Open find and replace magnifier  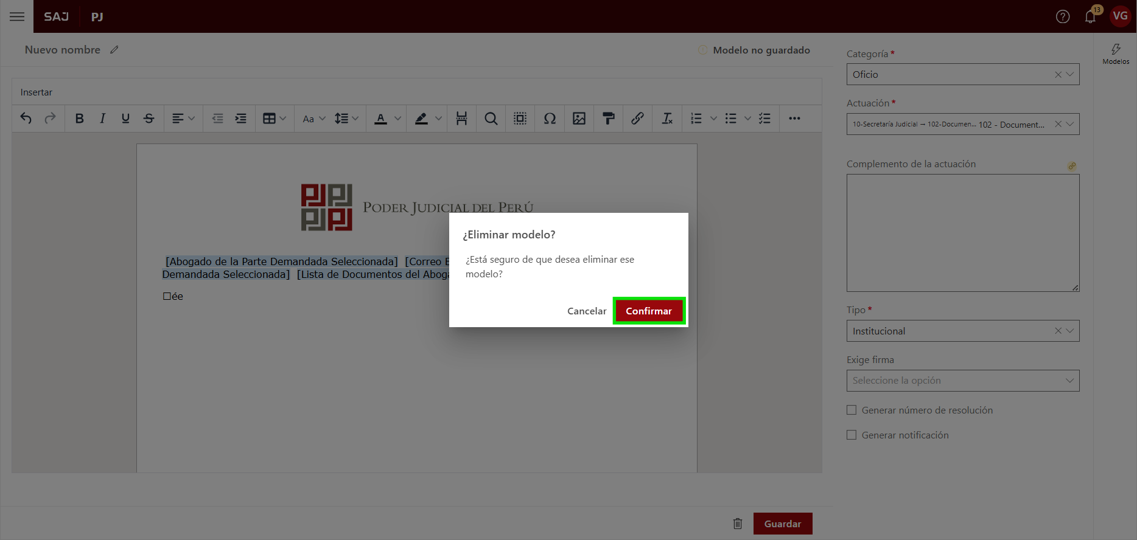[x=491, y=118]
